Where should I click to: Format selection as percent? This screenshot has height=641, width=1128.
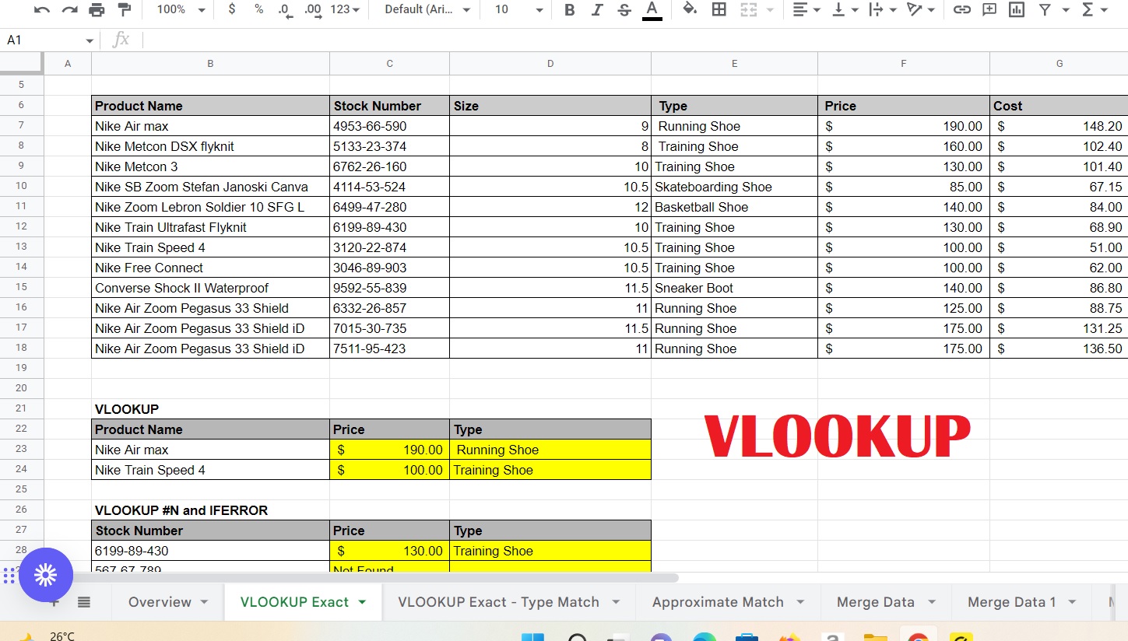pos(258,10)
